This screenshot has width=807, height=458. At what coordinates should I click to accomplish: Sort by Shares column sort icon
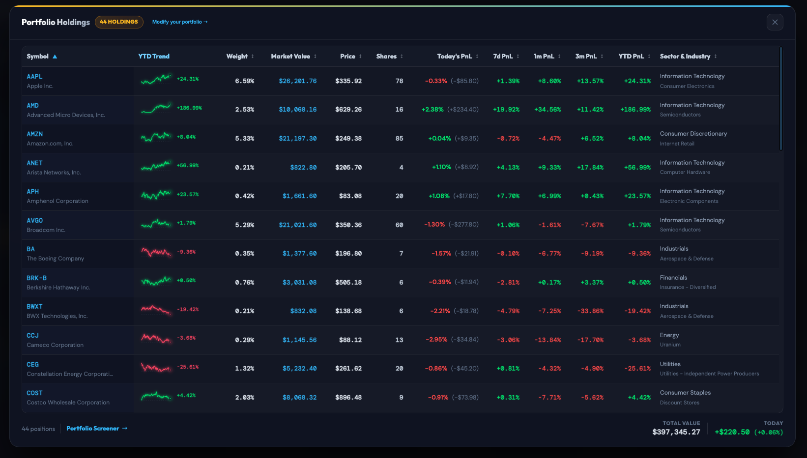[402, 57]
